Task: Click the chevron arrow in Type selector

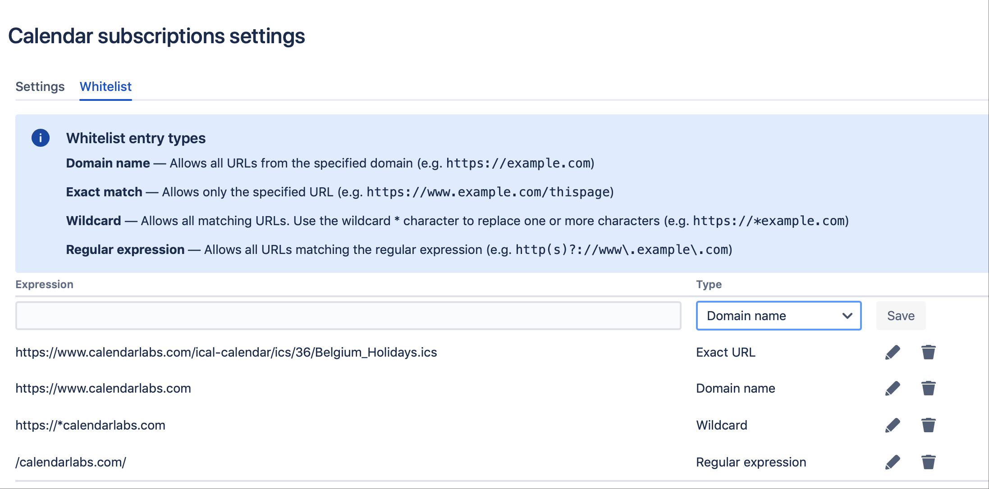Action: [x=847, y=316]
